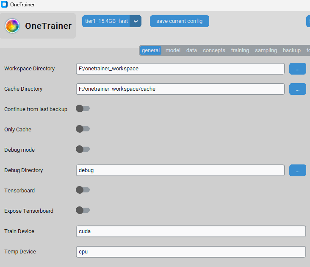Click the Train Device field showing cuda
310x267 pixels.
tap(191, 231)
